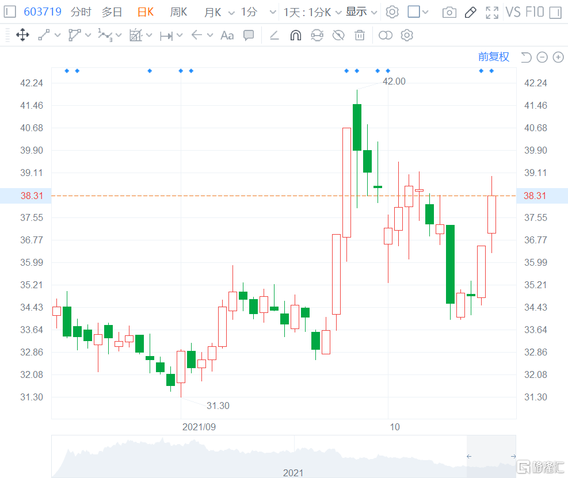Click the layout square icon

click(414, 12)
